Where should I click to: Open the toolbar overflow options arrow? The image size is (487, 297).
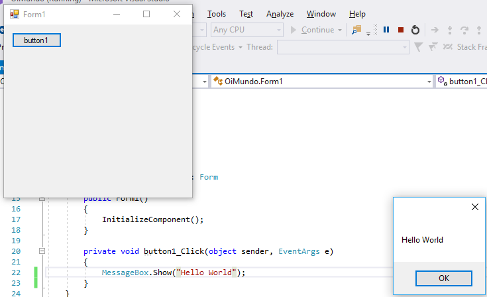pos(368,33)
